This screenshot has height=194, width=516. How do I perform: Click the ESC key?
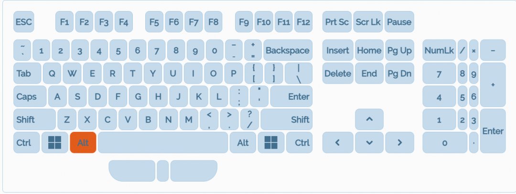click(23, 22)
